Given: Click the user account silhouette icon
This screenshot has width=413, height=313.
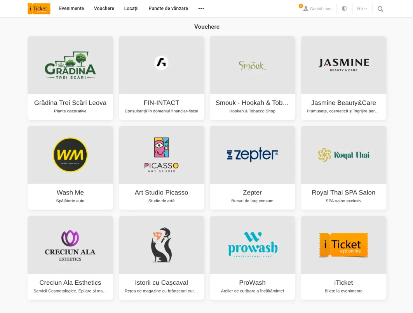Looking at the screenshot, I should pyautogui.click(x=305, y=9).
